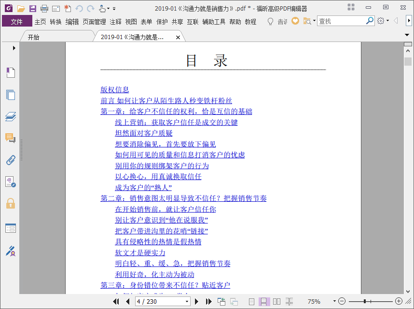Open the comments panel
The width and height of the screenshot is (414, 309).
(x=11, y=138)
